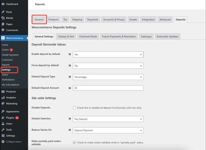Open the Emails tab
Screen dimensions: 206x150
click(x=133, y=20)
